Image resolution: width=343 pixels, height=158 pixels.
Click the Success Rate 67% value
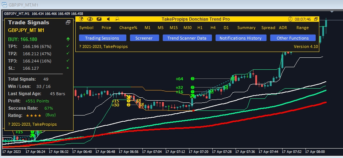coord(48,108)
